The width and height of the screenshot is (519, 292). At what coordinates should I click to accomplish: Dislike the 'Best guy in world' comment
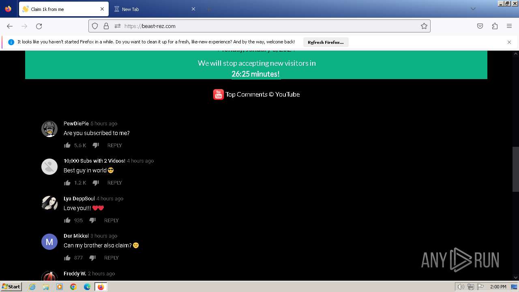(x=96, y=182)
